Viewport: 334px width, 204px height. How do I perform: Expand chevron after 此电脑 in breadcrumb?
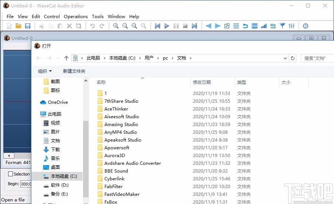click(104, 58)
